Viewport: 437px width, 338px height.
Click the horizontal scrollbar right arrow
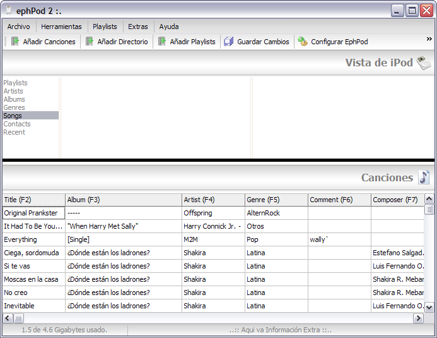point(418,318)
